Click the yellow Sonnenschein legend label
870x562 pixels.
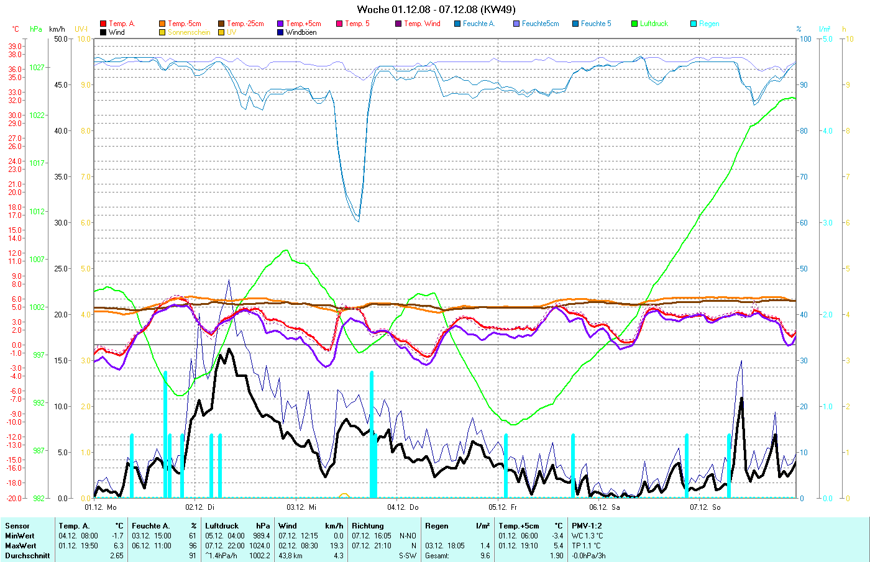point(189,32)
